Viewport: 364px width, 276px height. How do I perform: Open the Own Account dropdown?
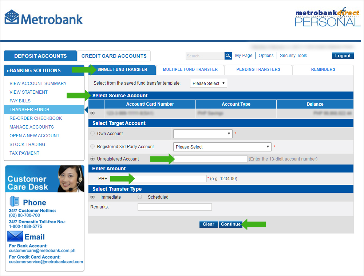coord(203,134)
